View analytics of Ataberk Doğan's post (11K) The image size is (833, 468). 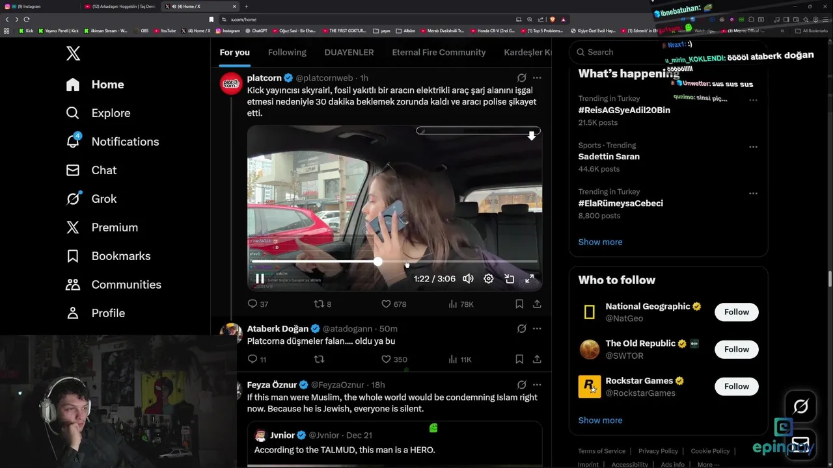pyautogui.click(x=459, y=359)
